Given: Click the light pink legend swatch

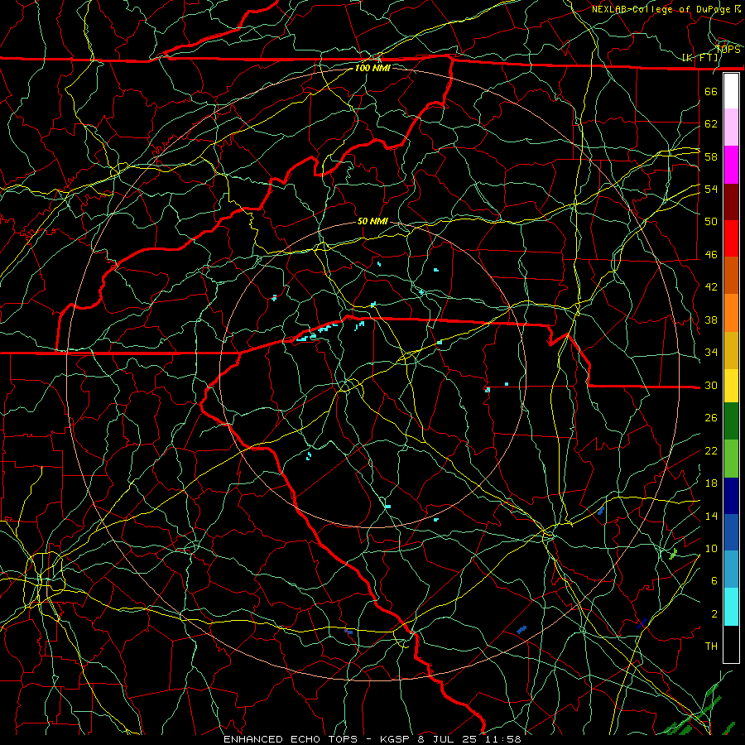Looking at the screenshot, I should click(x=731, y=127).
